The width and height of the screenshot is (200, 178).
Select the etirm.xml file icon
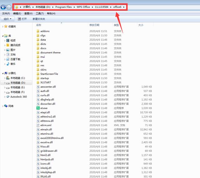[38, 125]
